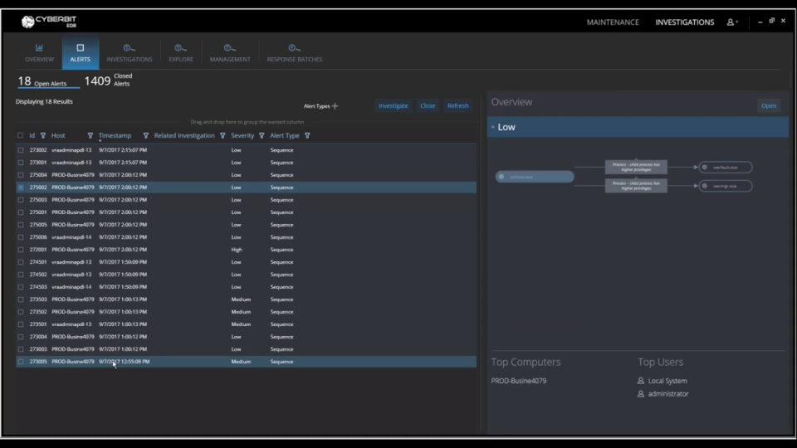Image resolution: width=797 pixels, height=448 pixels.
Task: Open the Explore section icon
Action: [x=180, y=48]
